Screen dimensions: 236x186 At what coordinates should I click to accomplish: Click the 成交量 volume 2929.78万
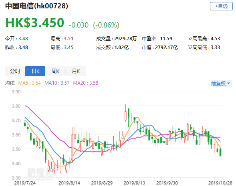click(x=125, y=39)
